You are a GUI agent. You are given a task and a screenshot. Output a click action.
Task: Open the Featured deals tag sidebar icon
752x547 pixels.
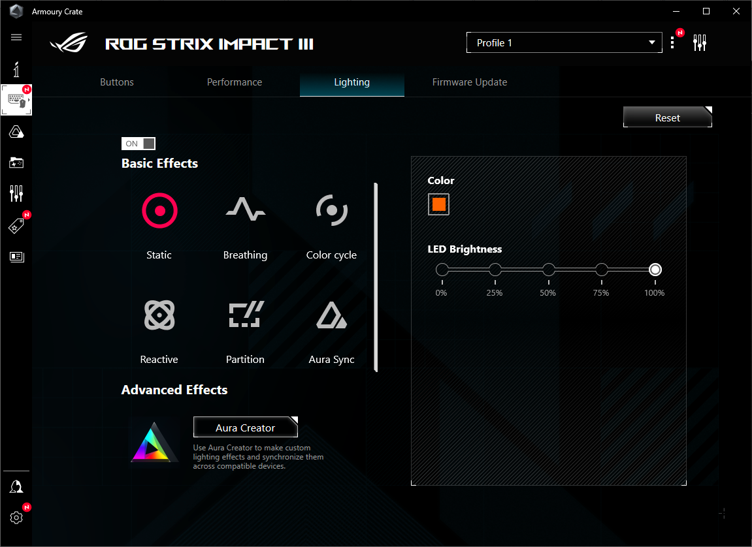16,226
